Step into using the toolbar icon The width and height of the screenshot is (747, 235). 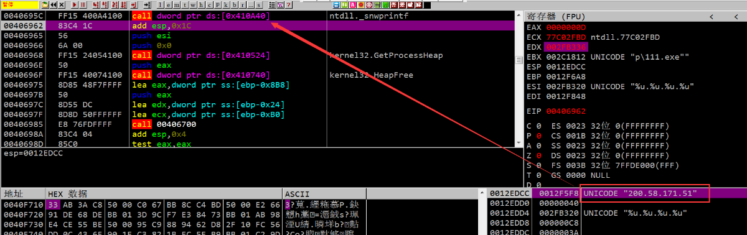point(96,5)
